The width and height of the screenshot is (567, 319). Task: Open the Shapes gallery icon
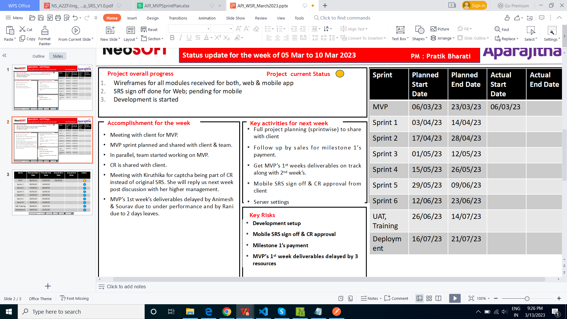419,30
